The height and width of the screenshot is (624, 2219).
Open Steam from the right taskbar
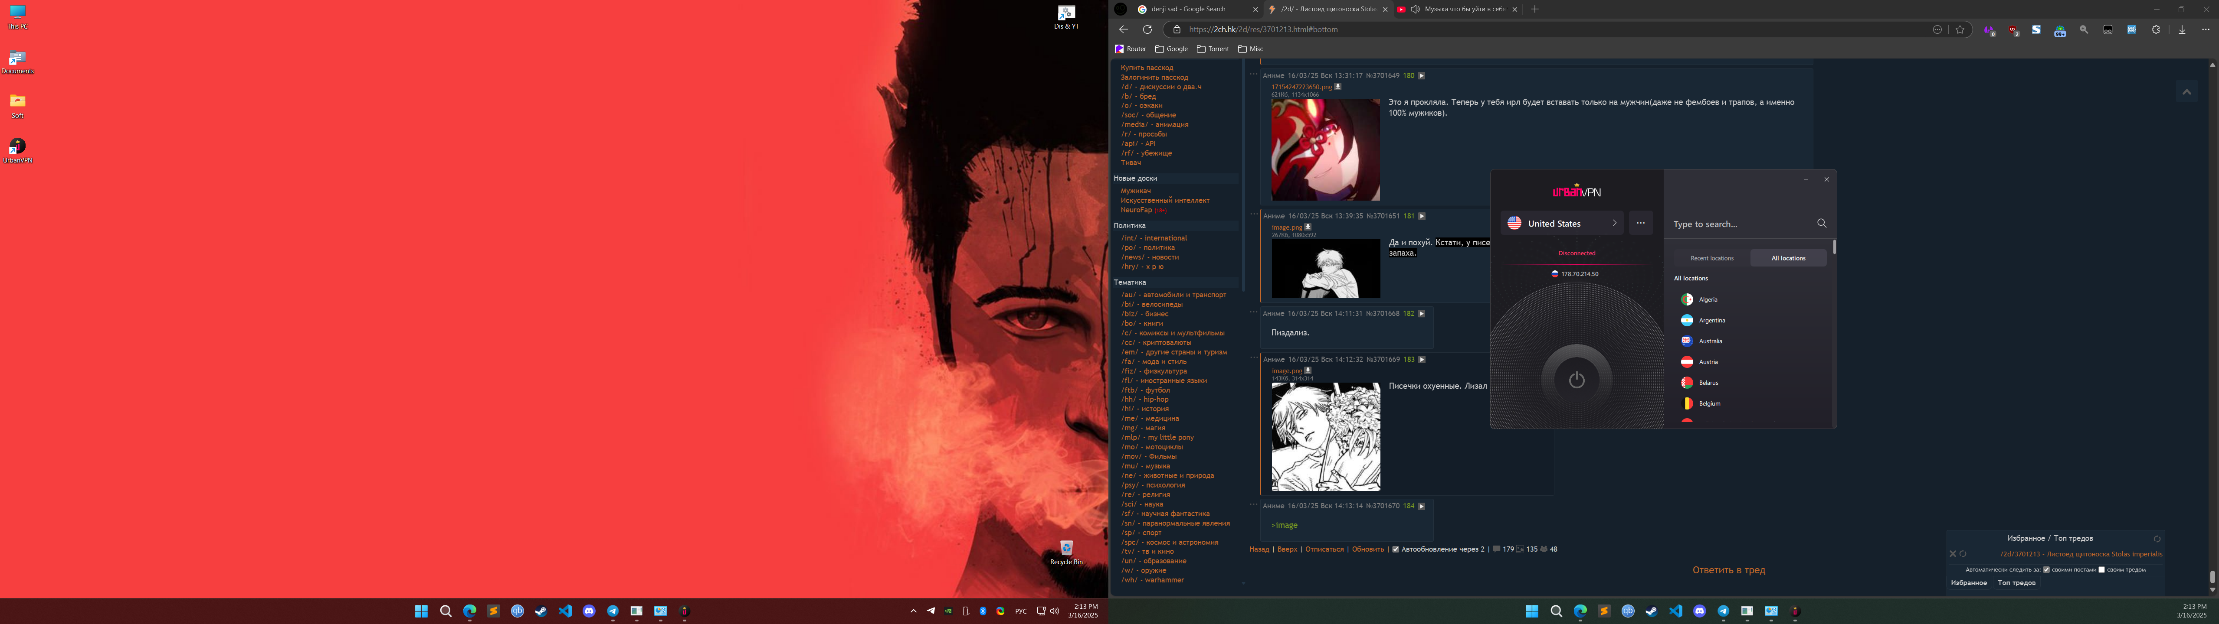(1651, 611)
